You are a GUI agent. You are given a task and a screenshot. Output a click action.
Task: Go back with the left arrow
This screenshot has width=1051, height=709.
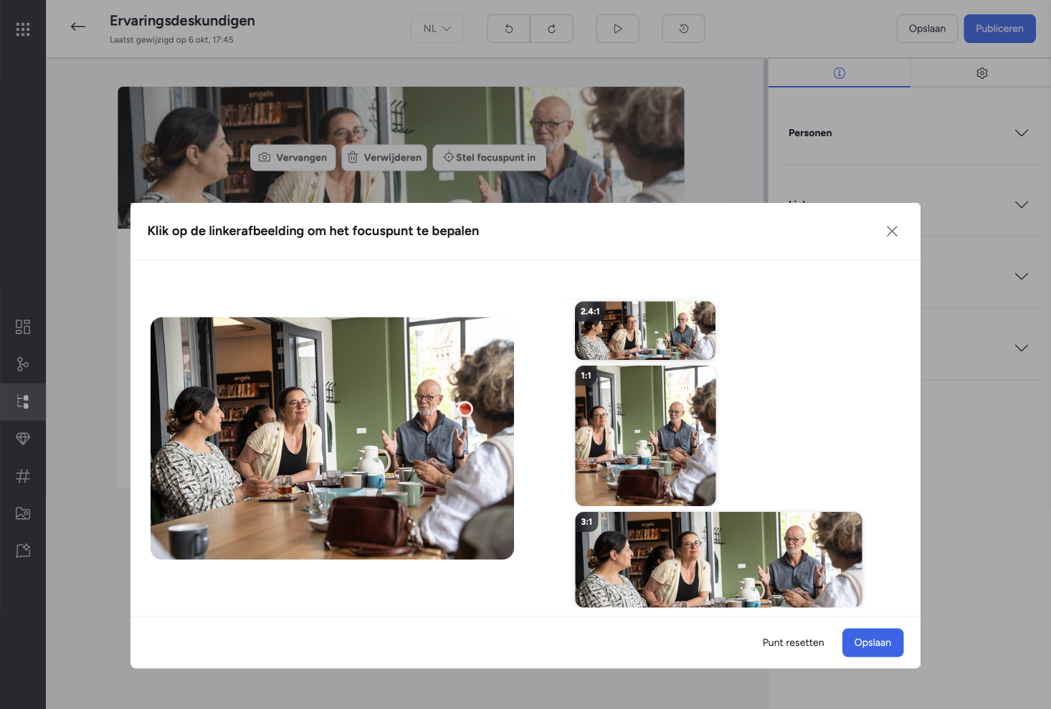tap(78, 27)
